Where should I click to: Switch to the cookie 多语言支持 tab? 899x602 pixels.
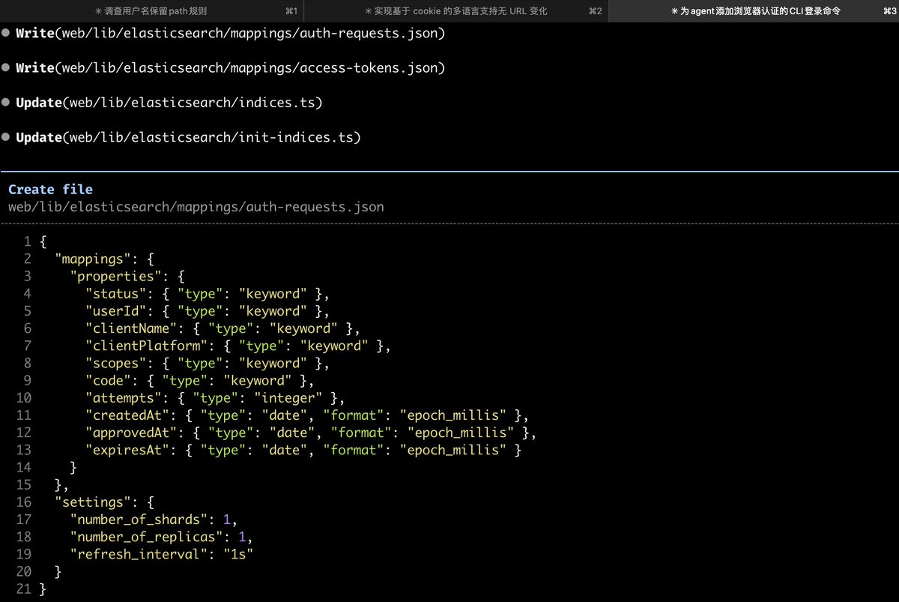click(x=455, y=11)
